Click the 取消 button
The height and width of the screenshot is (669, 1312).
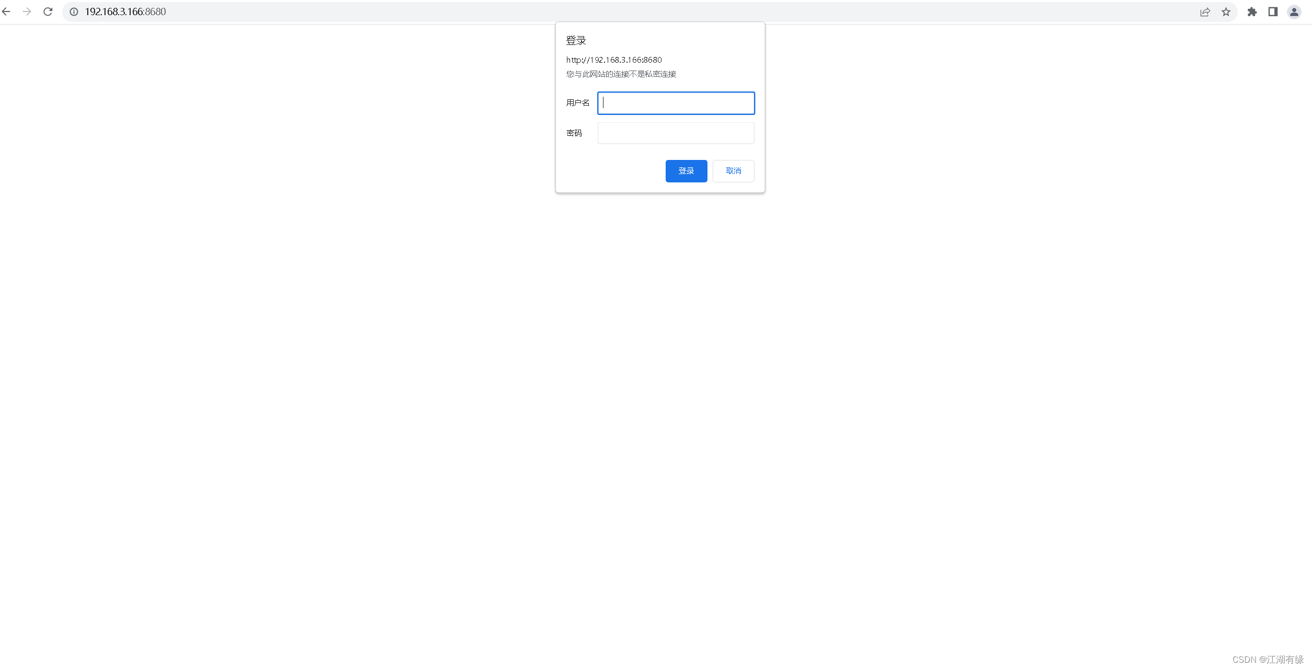(733, 171)
